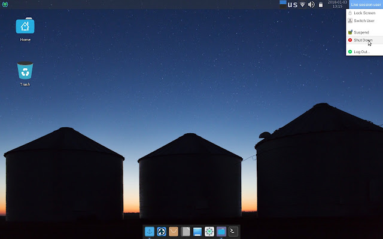
Task: Collapse the Live session user menu
Action: click(366, 4)
